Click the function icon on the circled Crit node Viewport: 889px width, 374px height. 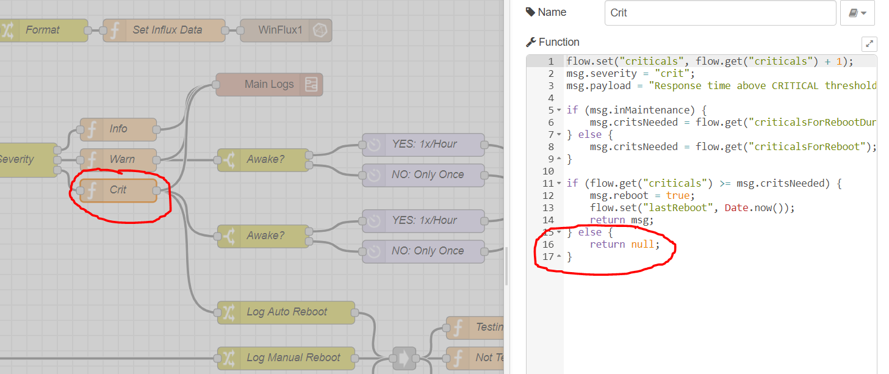(94, 190)
